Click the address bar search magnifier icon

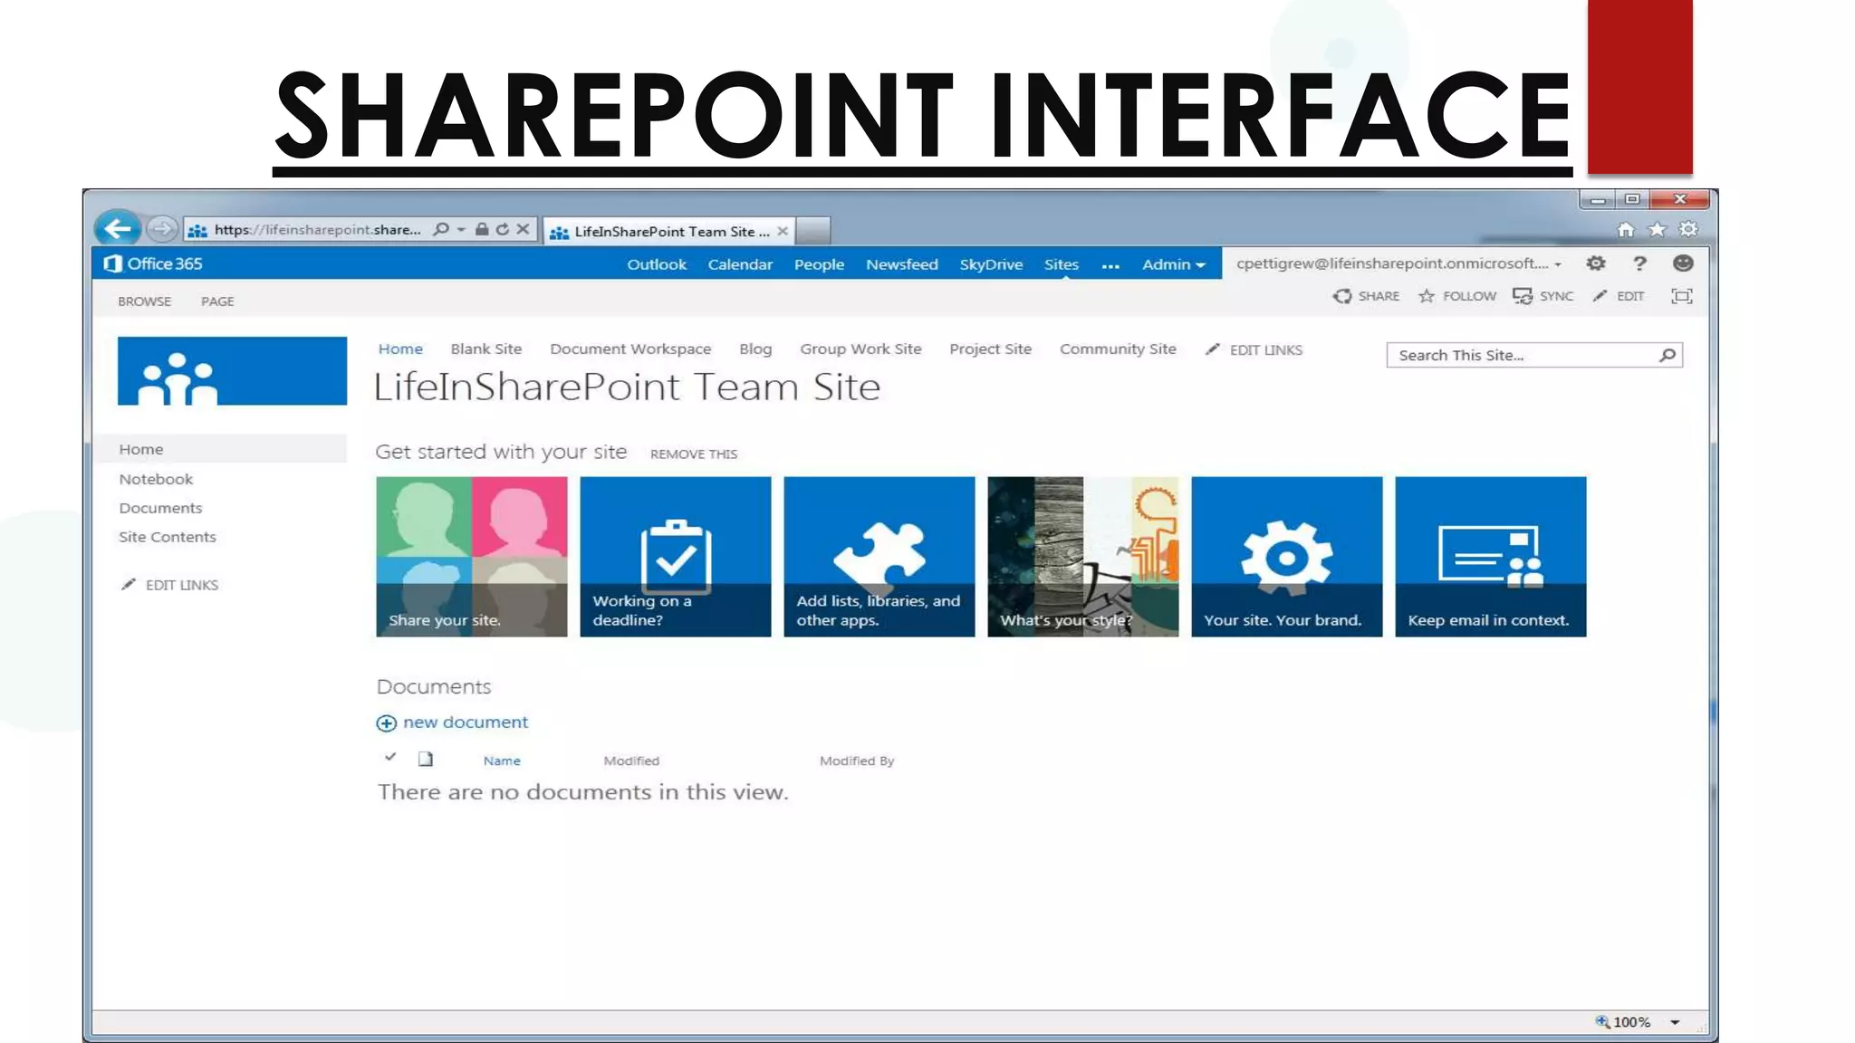click(x=441, y=229)
